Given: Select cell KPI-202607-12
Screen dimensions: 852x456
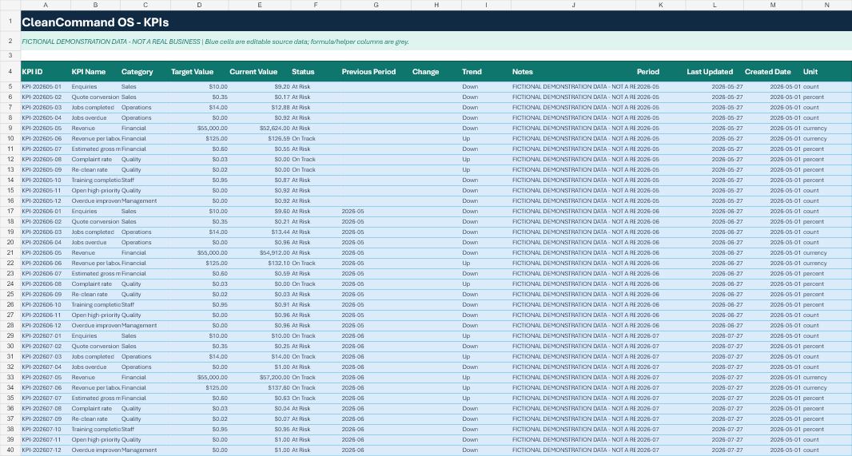Looking at the screenshot, I should 46,450.
